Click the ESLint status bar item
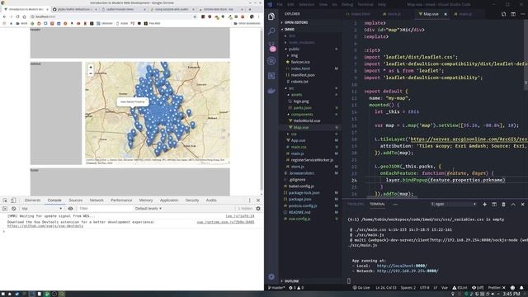Viewport: 528px width, 297px height. point(460,288)
